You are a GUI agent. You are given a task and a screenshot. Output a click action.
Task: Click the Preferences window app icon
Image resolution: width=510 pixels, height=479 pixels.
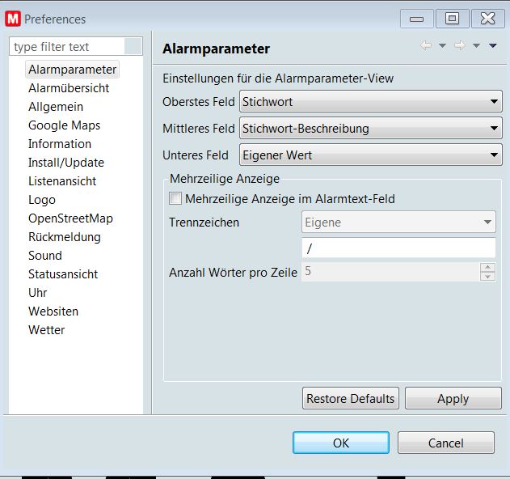[13, 19]
